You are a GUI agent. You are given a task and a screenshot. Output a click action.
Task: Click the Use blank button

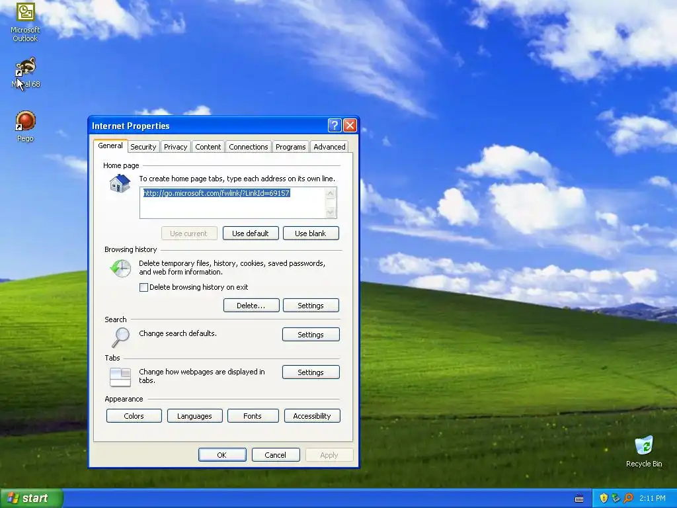[311, 233]
